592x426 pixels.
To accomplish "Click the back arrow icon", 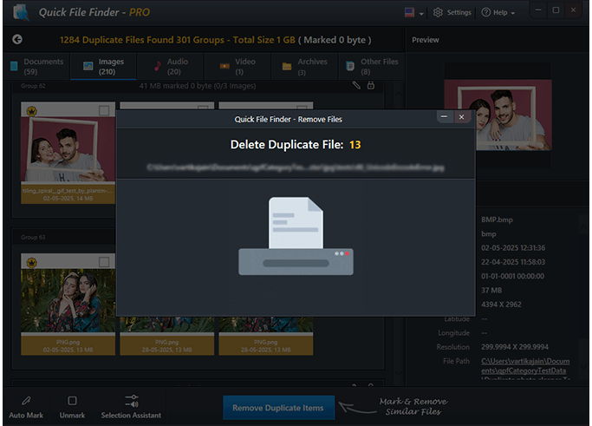I will pos(17,40).
